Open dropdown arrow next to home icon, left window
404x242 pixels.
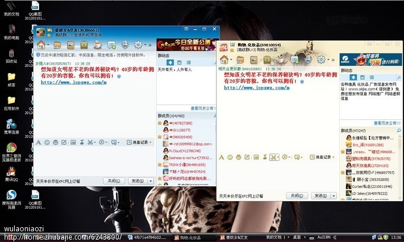pyautogui.click(x=48, y=45)
